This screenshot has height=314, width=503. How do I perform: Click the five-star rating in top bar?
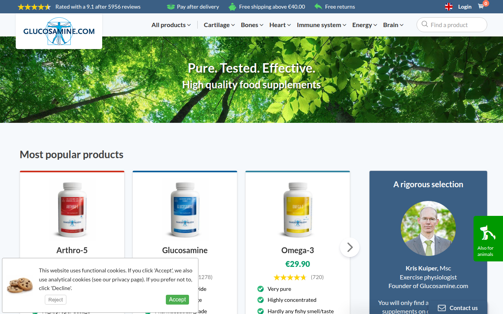[34, 7]
